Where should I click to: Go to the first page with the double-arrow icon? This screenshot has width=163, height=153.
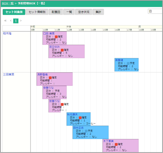point(5,21)
